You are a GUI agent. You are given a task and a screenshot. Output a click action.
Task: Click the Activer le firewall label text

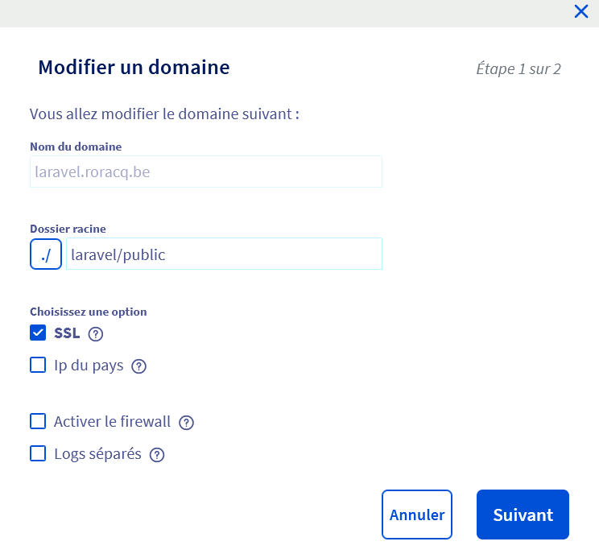point(112,422)
